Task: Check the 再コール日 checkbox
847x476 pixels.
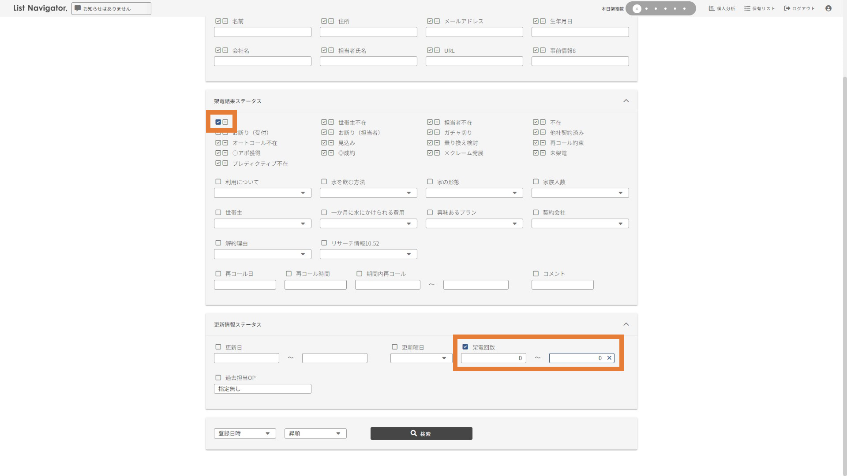Action: (218, 274)
